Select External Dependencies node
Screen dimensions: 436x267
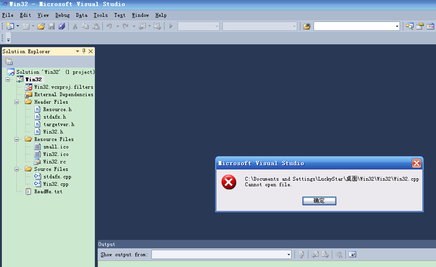pyautogui.click(x=64, y=94)
